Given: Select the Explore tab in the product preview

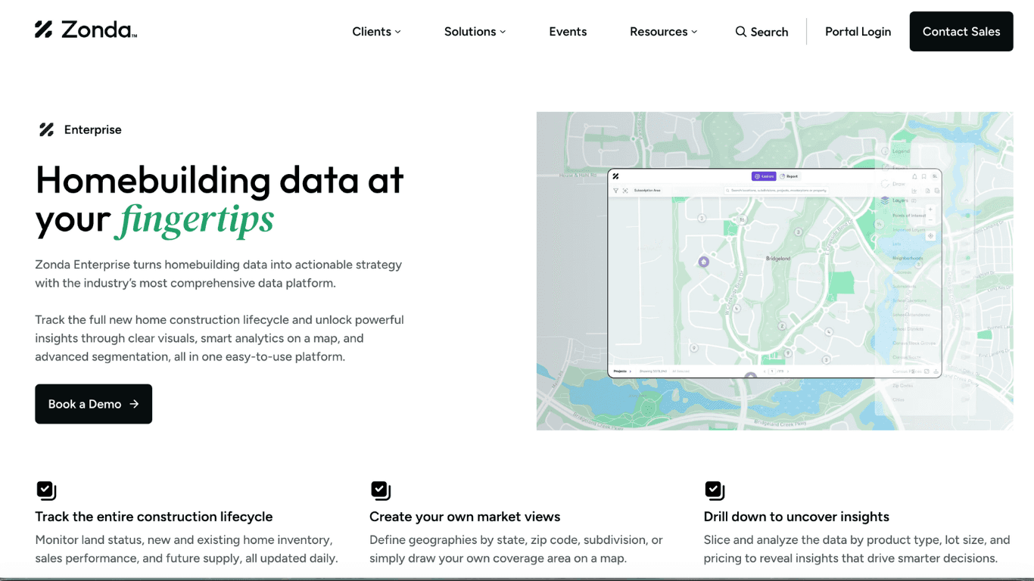Looking at the screenshot, I should click(x=764, y=176).
